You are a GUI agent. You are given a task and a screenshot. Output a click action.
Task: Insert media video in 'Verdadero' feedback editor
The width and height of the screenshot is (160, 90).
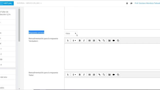pos(114,40)
